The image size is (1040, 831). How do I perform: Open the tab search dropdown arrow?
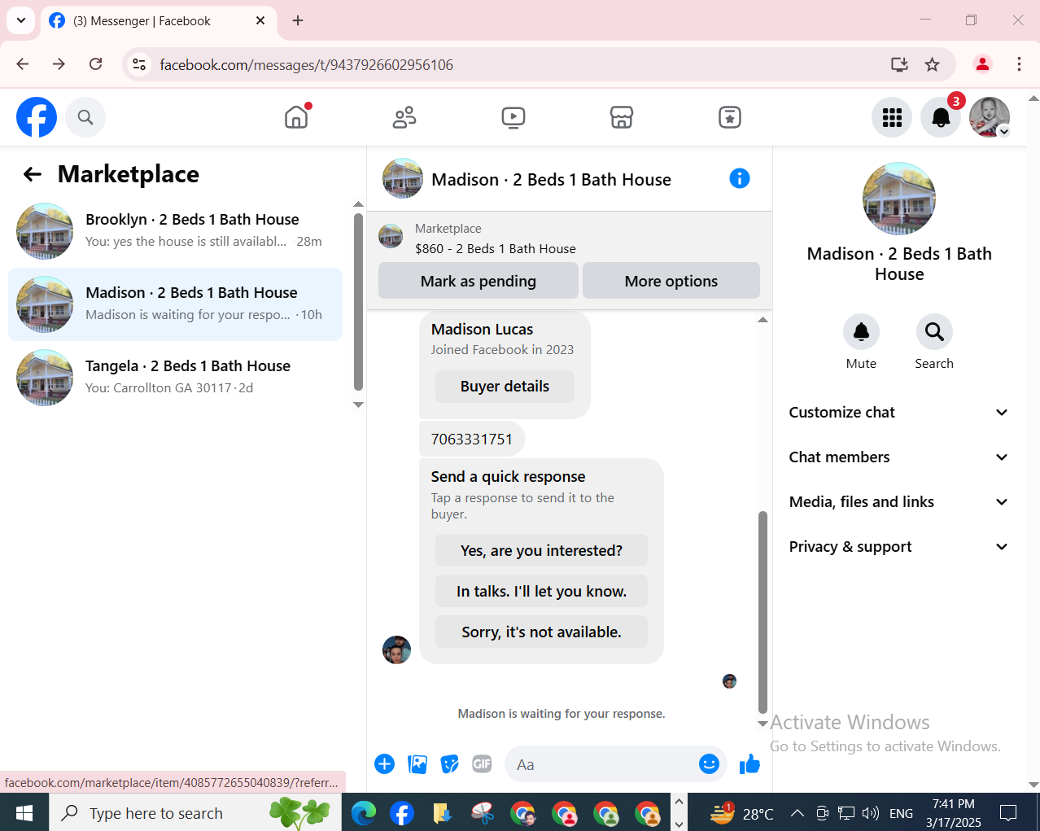point(21,20)
